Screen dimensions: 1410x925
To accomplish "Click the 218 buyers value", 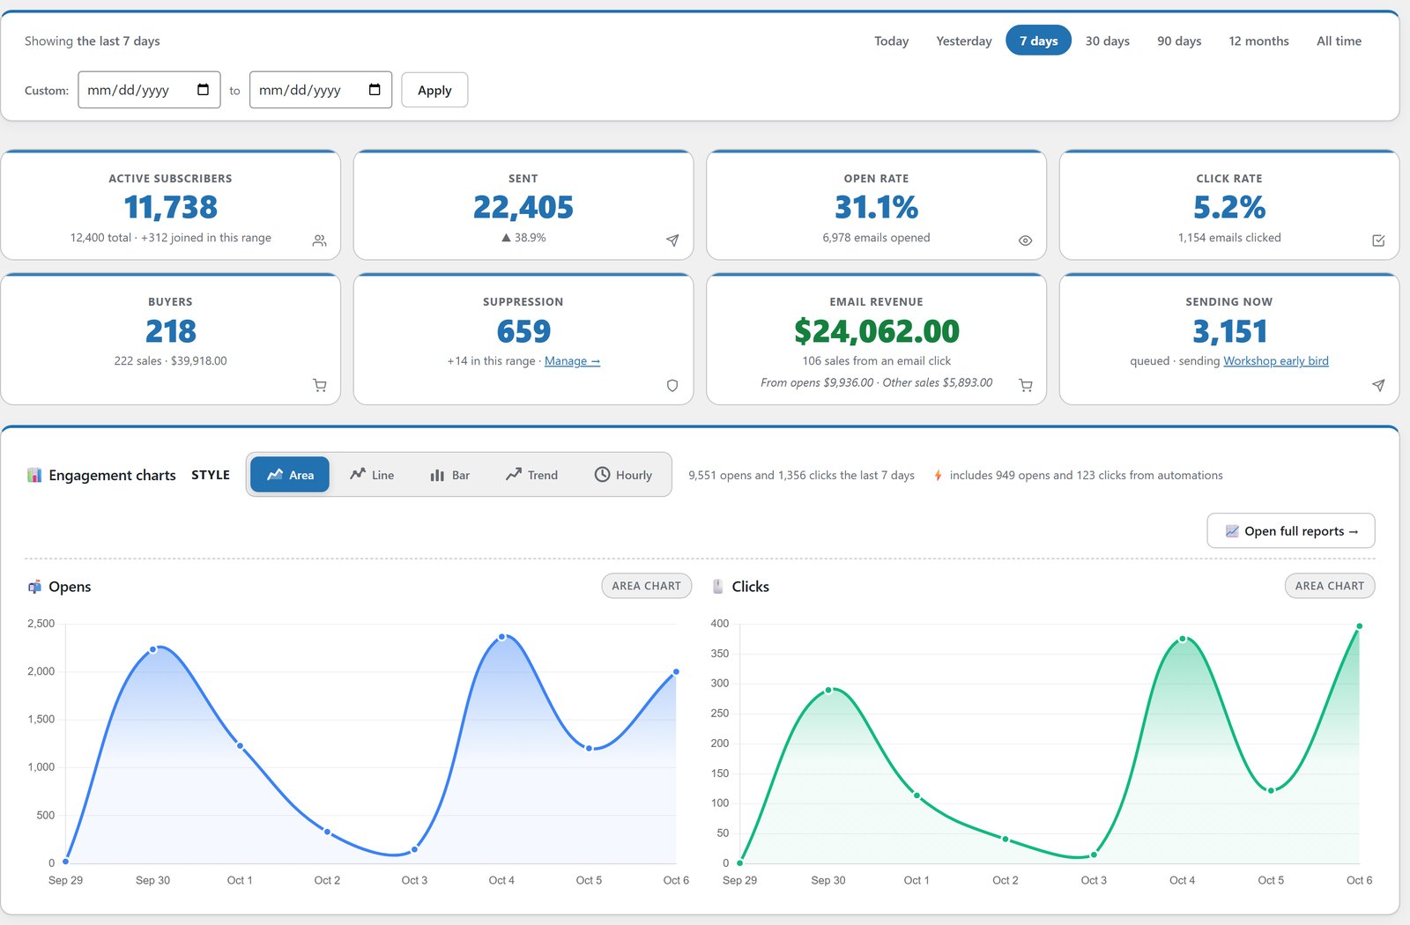I will (170, 331).
